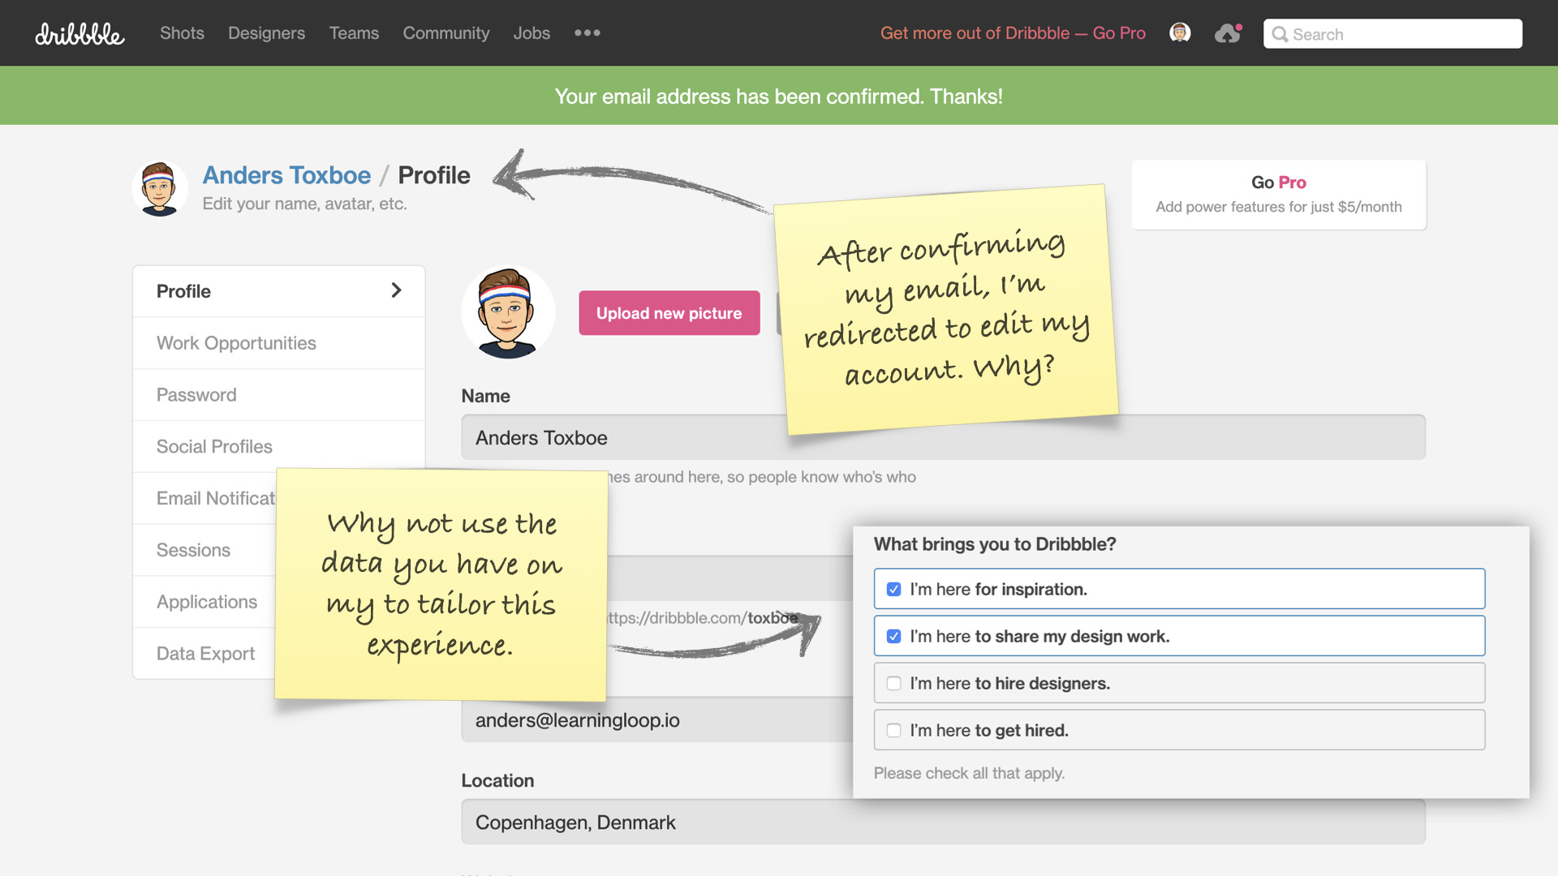Click the large profile picture thumbnail
The image size is (1558, 876).
click(x=508, y=313)
